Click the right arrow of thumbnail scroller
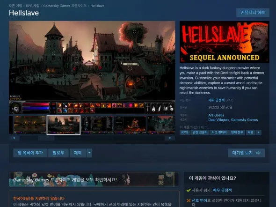Screen dimensions: 276x207 click(170, 138)
